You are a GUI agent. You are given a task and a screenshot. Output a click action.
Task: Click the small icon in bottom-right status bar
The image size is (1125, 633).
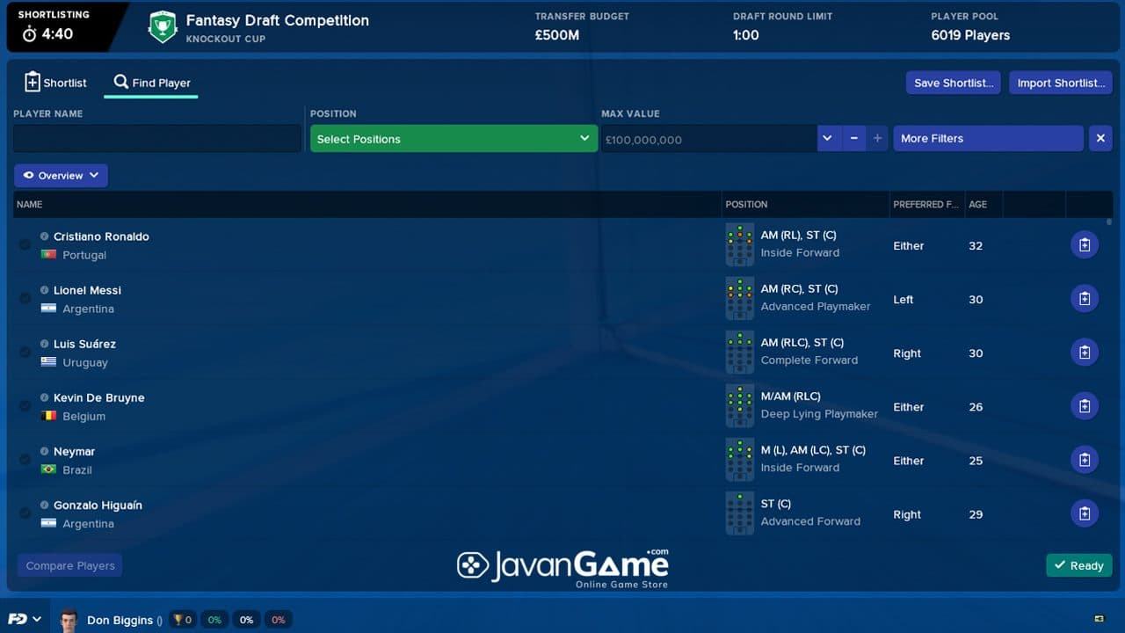click(x=1099, y=620)
